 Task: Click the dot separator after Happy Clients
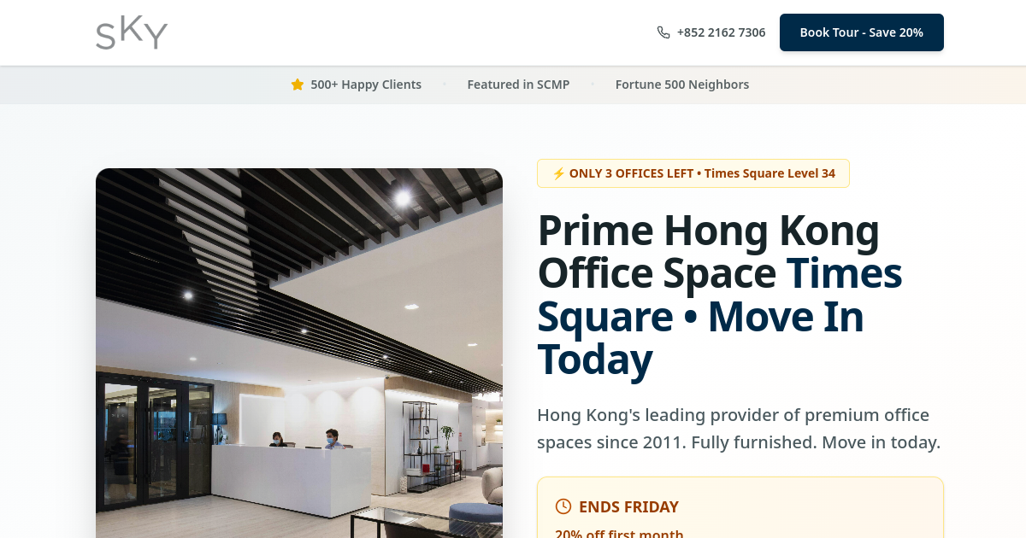pos(445,85)
